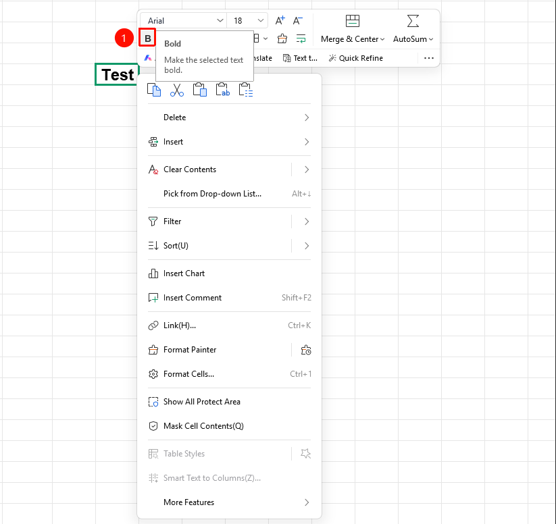Increase the font size with the A+ icon
The height and width of the screenshot is (524, 556).
(280, 20)
